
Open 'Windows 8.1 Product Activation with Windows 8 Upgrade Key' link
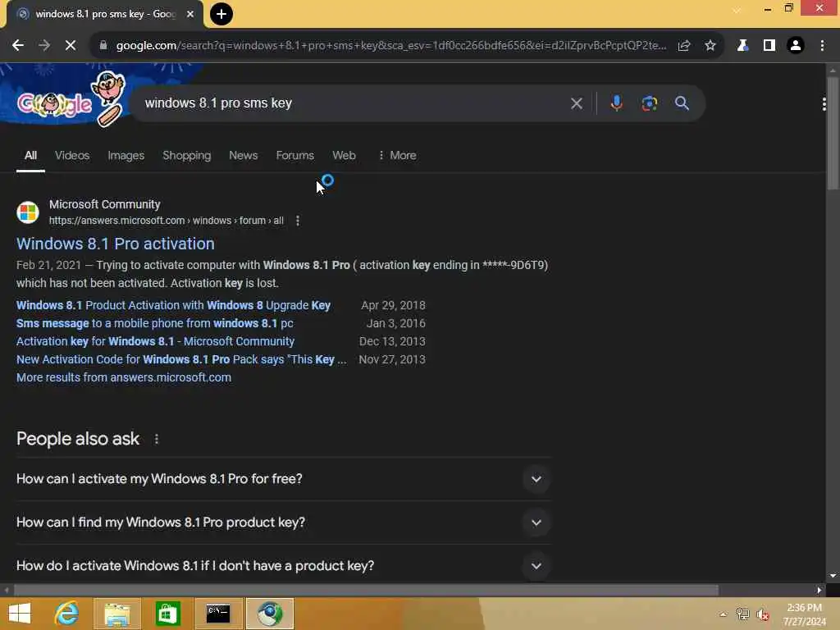(x=173, y=305)
